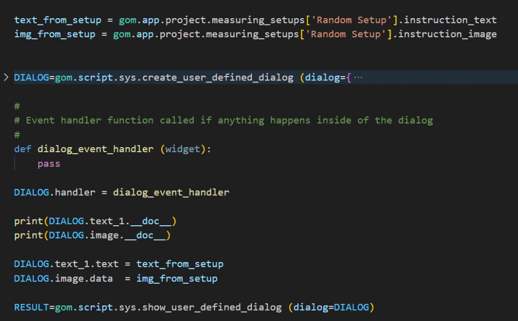Click instruction_text at end of first line
The image size is (518, 321).
tap(447, 20)
